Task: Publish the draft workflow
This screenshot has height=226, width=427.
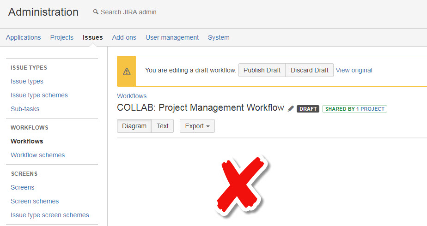Action: 262,70
